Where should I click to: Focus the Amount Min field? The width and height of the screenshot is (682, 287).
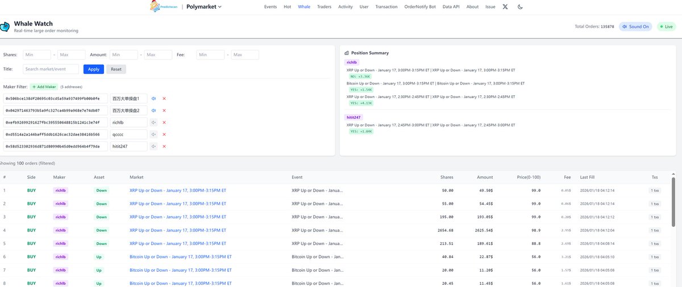(124, 55)
